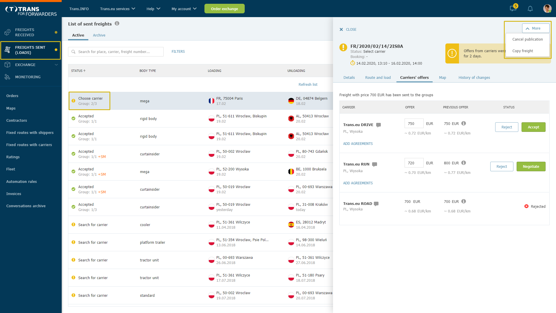Click info icon next to 800 EUR previous offer
This screenshot has width=556, height=313.
point(464,163)
